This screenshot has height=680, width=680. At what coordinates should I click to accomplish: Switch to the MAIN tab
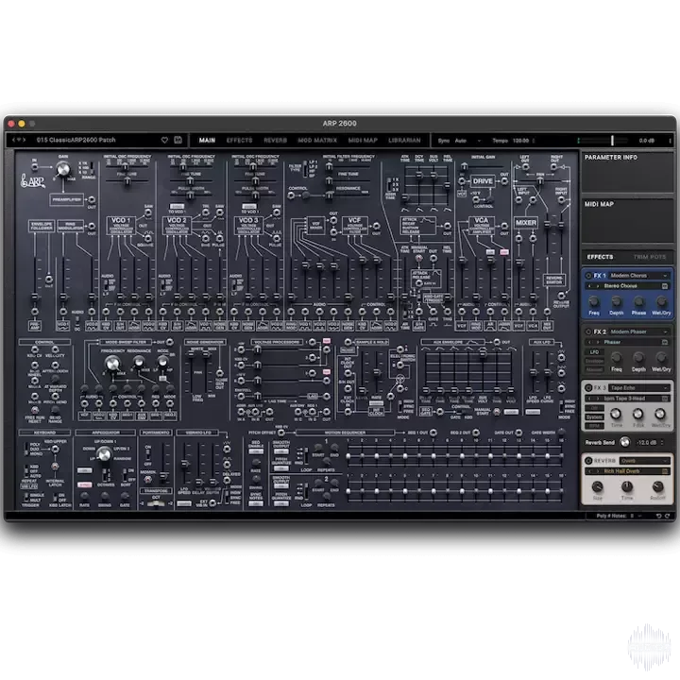(x=207, y=141)
